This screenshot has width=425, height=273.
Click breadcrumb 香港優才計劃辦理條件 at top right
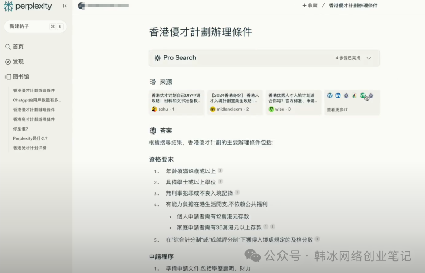(x=353, y=6)
